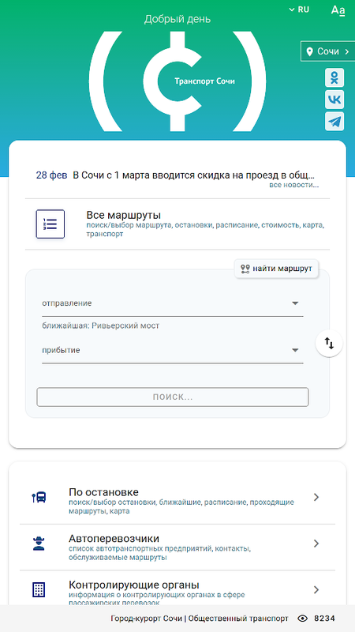355x632 pixels.
Task: Click the bus stop icon
Action: (x=39, y=497)
